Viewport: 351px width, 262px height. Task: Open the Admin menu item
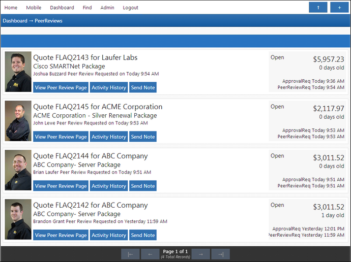[107, 8]
